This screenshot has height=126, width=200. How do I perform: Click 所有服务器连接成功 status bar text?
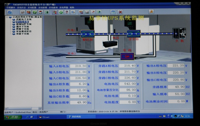[x=130, y=111]
